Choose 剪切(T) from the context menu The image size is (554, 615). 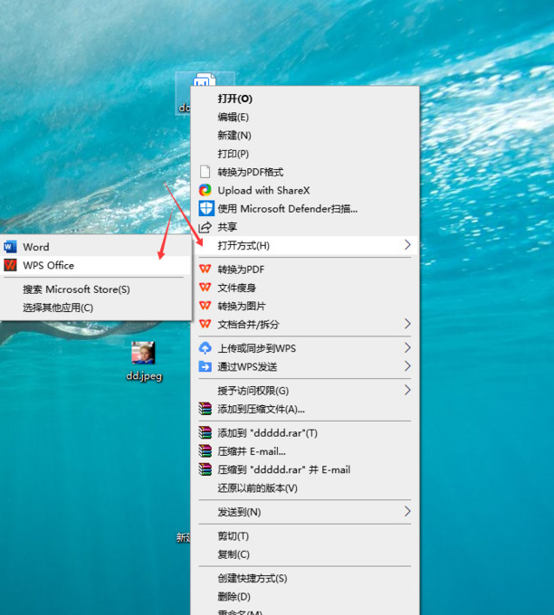pyautogui.click(x=305, y=535)
